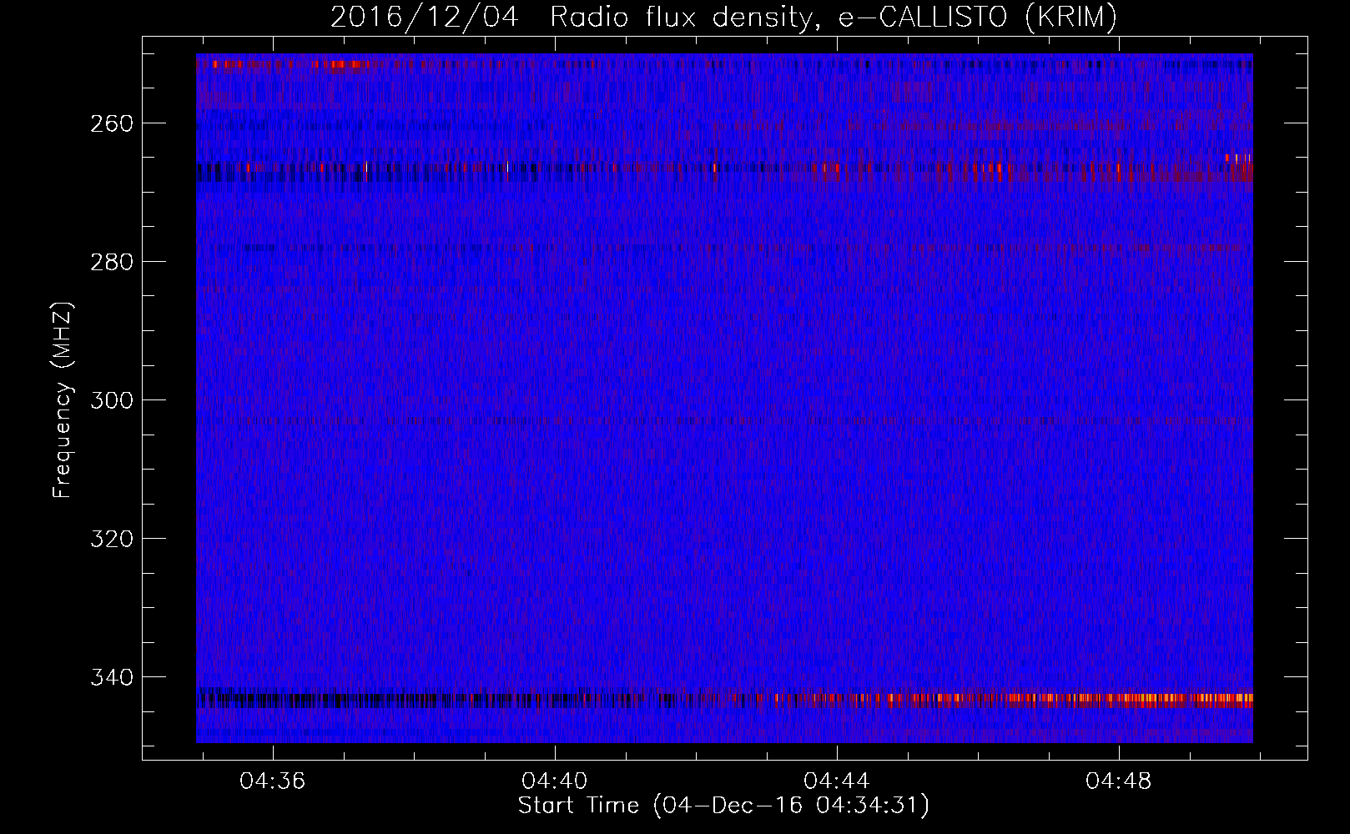This screenshot has height=834, width=1350.
Task: Click the 260 frequency tick label
Action: [x=111, y=123]
